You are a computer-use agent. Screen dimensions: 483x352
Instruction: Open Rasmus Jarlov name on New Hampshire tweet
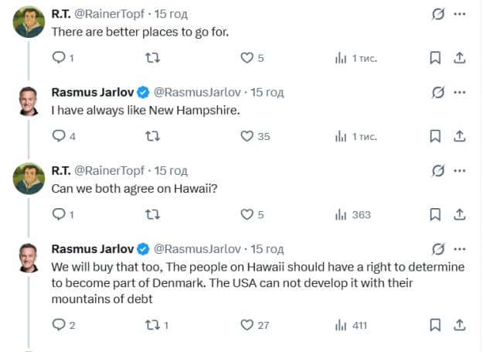click(92, 93)
